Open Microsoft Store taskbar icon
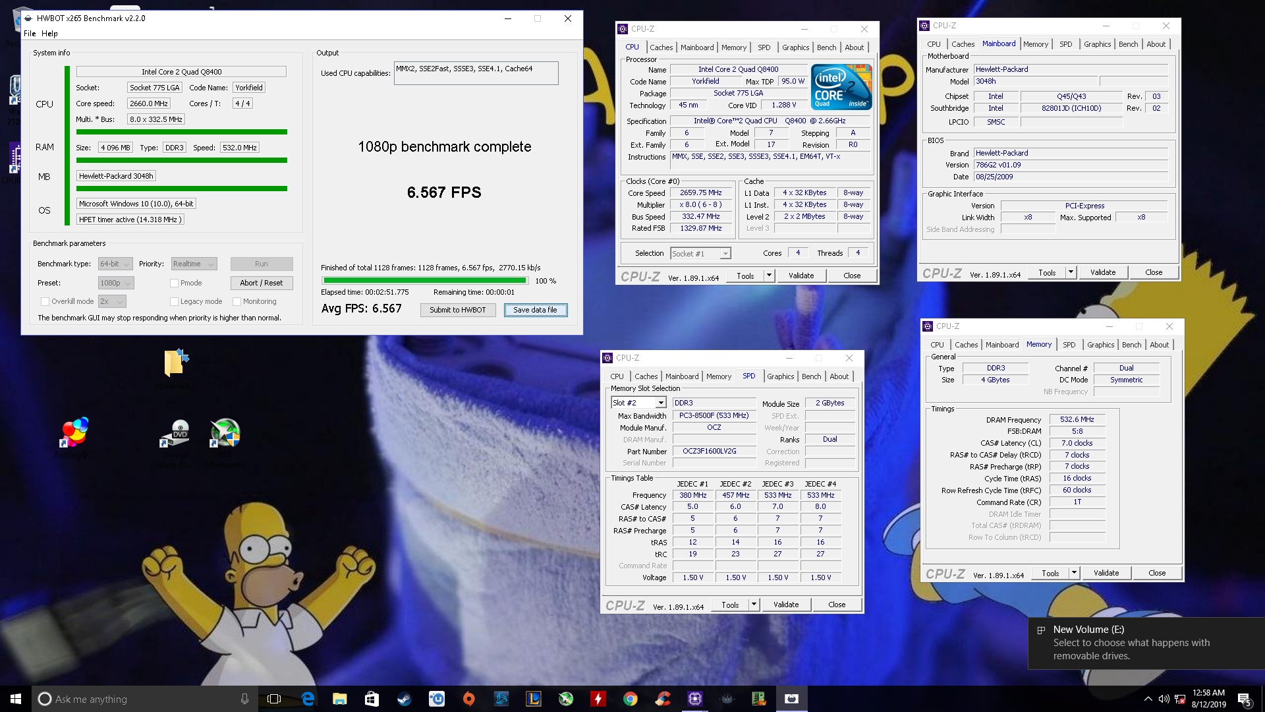The height and width of the screenshot is (712, 1265). [372, 699]
